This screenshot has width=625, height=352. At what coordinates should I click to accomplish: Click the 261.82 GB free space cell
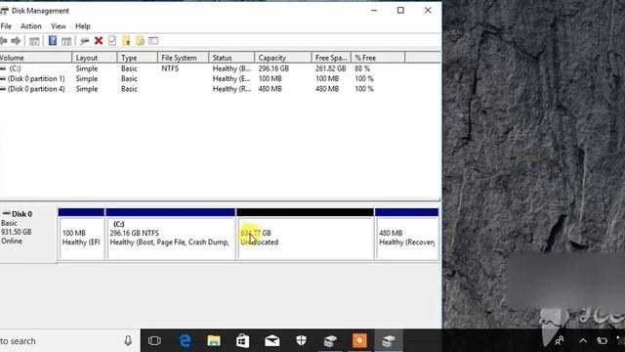(x=331, y=68)
